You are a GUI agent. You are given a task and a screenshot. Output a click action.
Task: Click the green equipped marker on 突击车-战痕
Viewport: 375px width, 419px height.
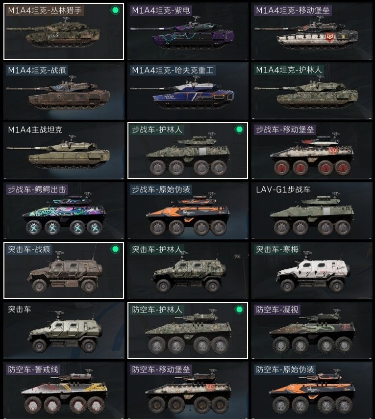(x=115, y=249)
